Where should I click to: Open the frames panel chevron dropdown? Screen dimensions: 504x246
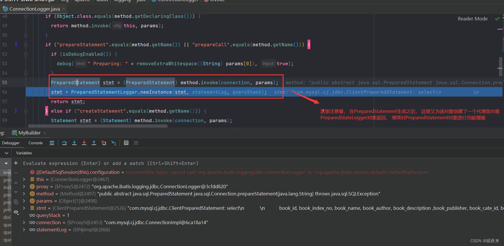coord(6,153)
